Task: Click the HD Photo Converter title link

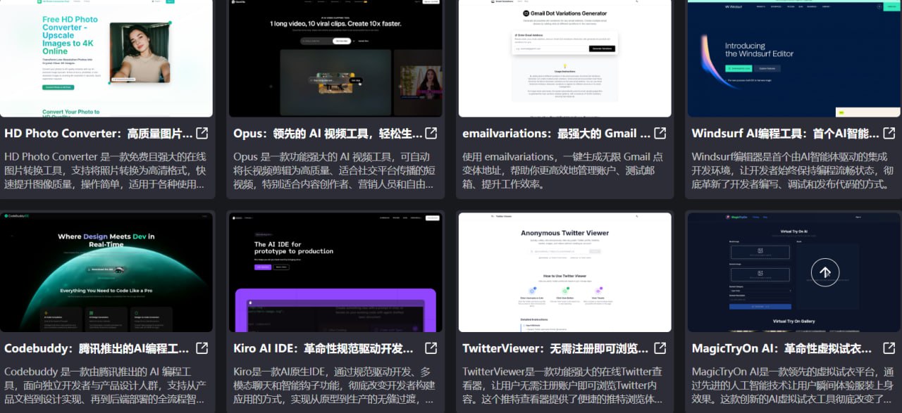Action: pyautogui.click(x=99, y=133)
